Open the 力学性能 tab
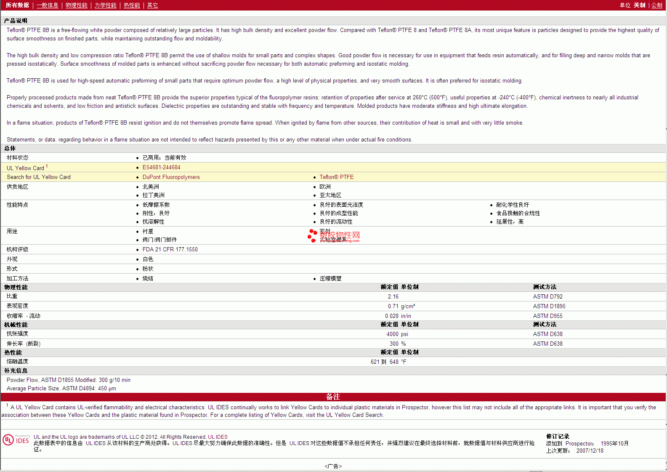 pyautogui.click(x=105, y=5)
